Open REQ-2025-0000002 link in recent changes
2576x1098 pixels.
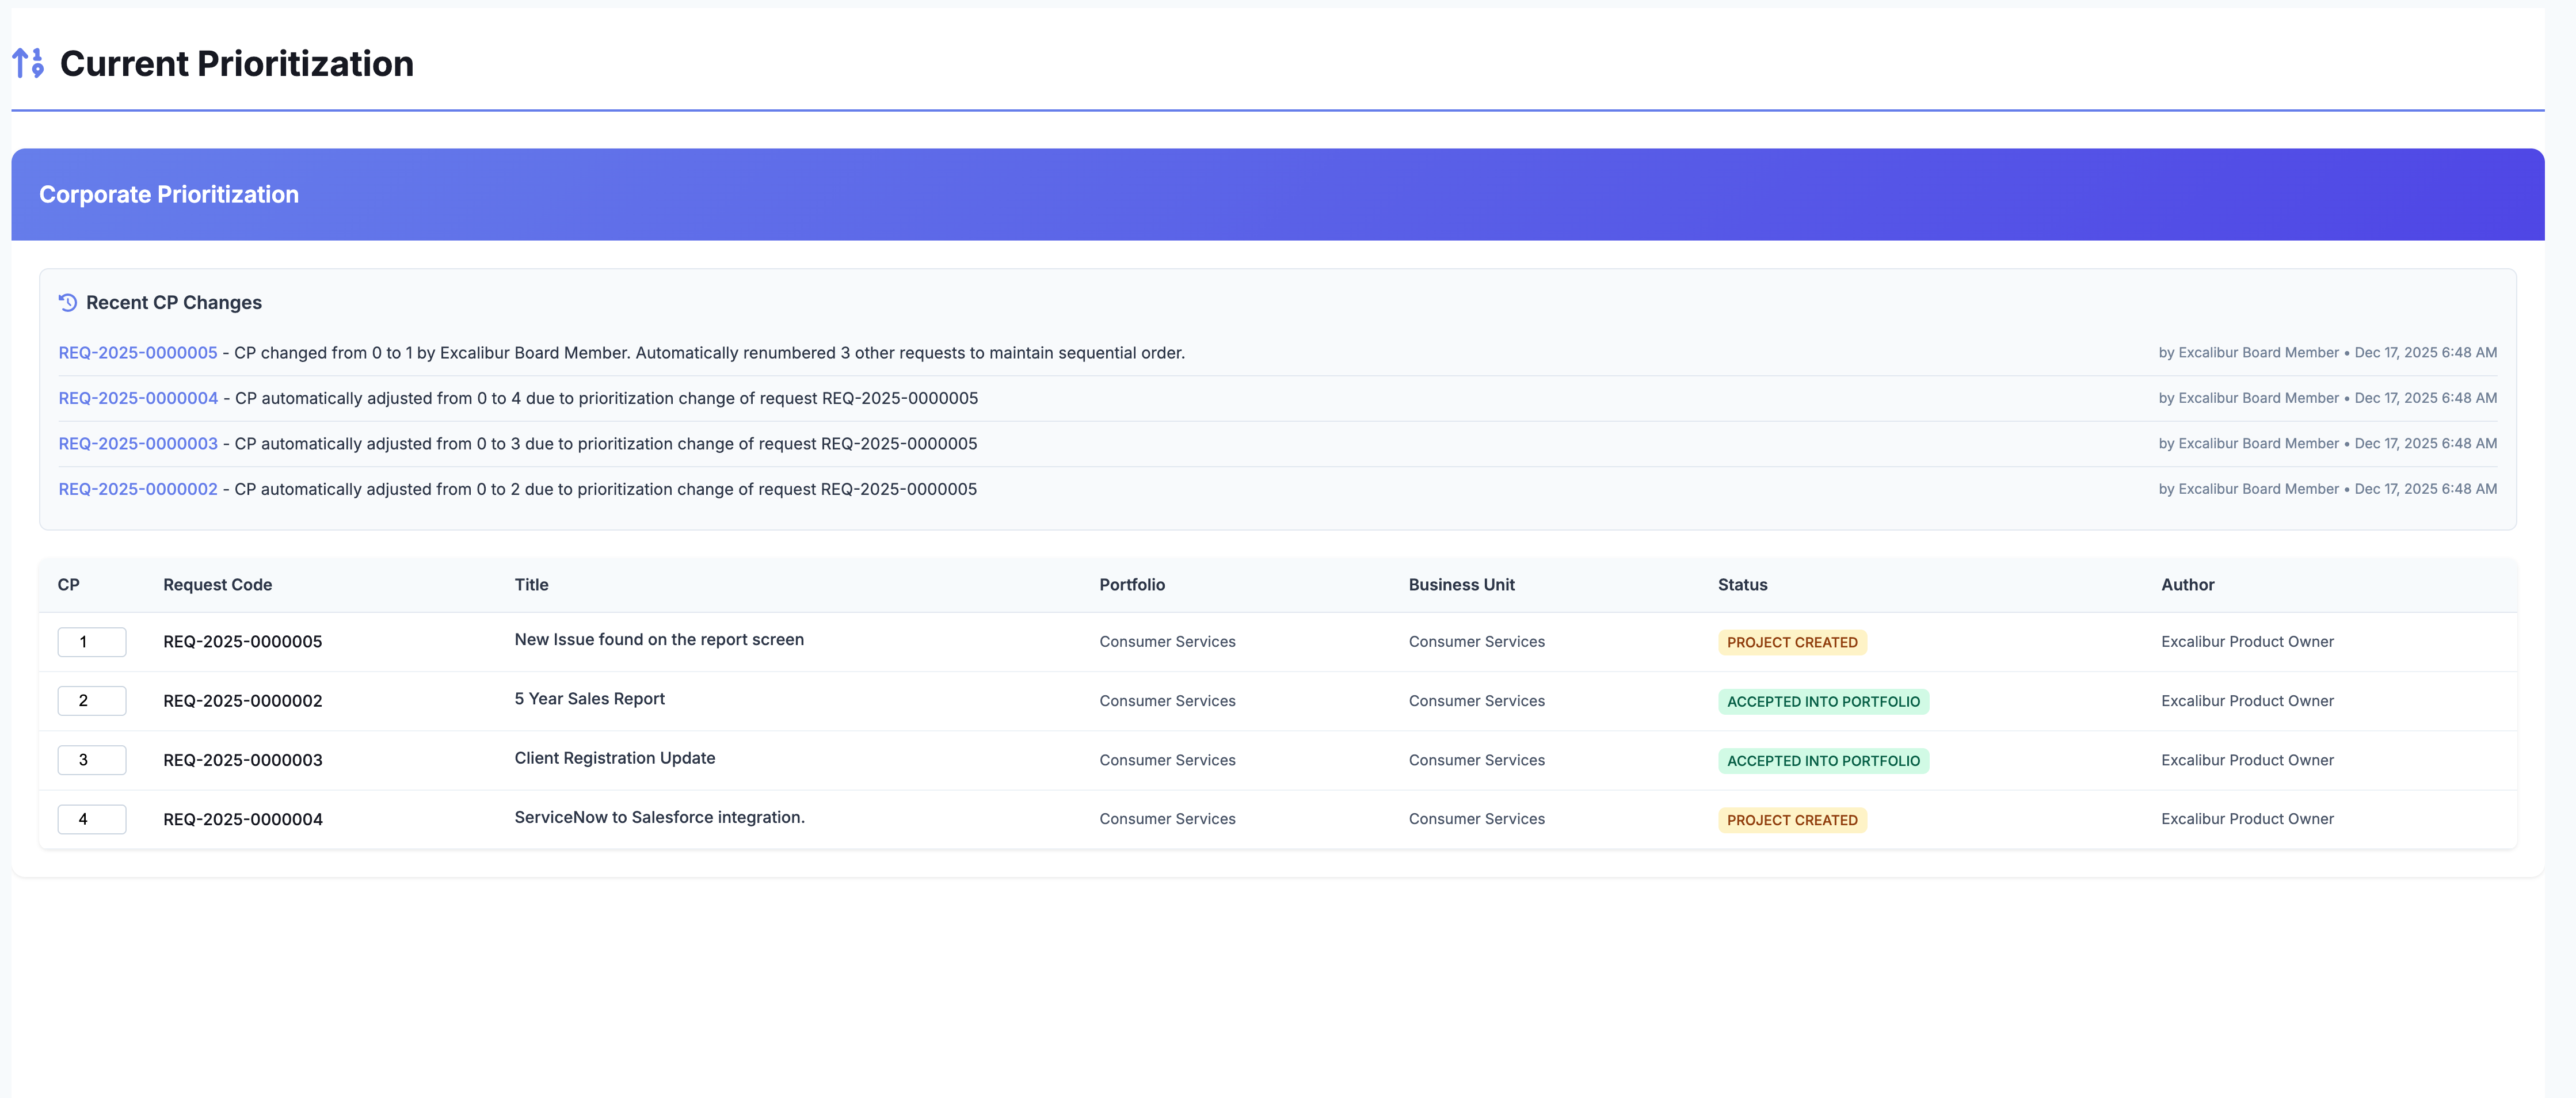pos(138,489)
